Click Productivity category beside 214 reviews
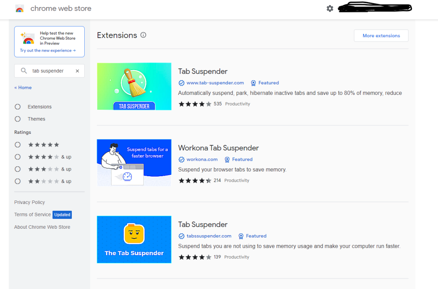This screenshot has height=289, width=438. [x=237, y=180]
